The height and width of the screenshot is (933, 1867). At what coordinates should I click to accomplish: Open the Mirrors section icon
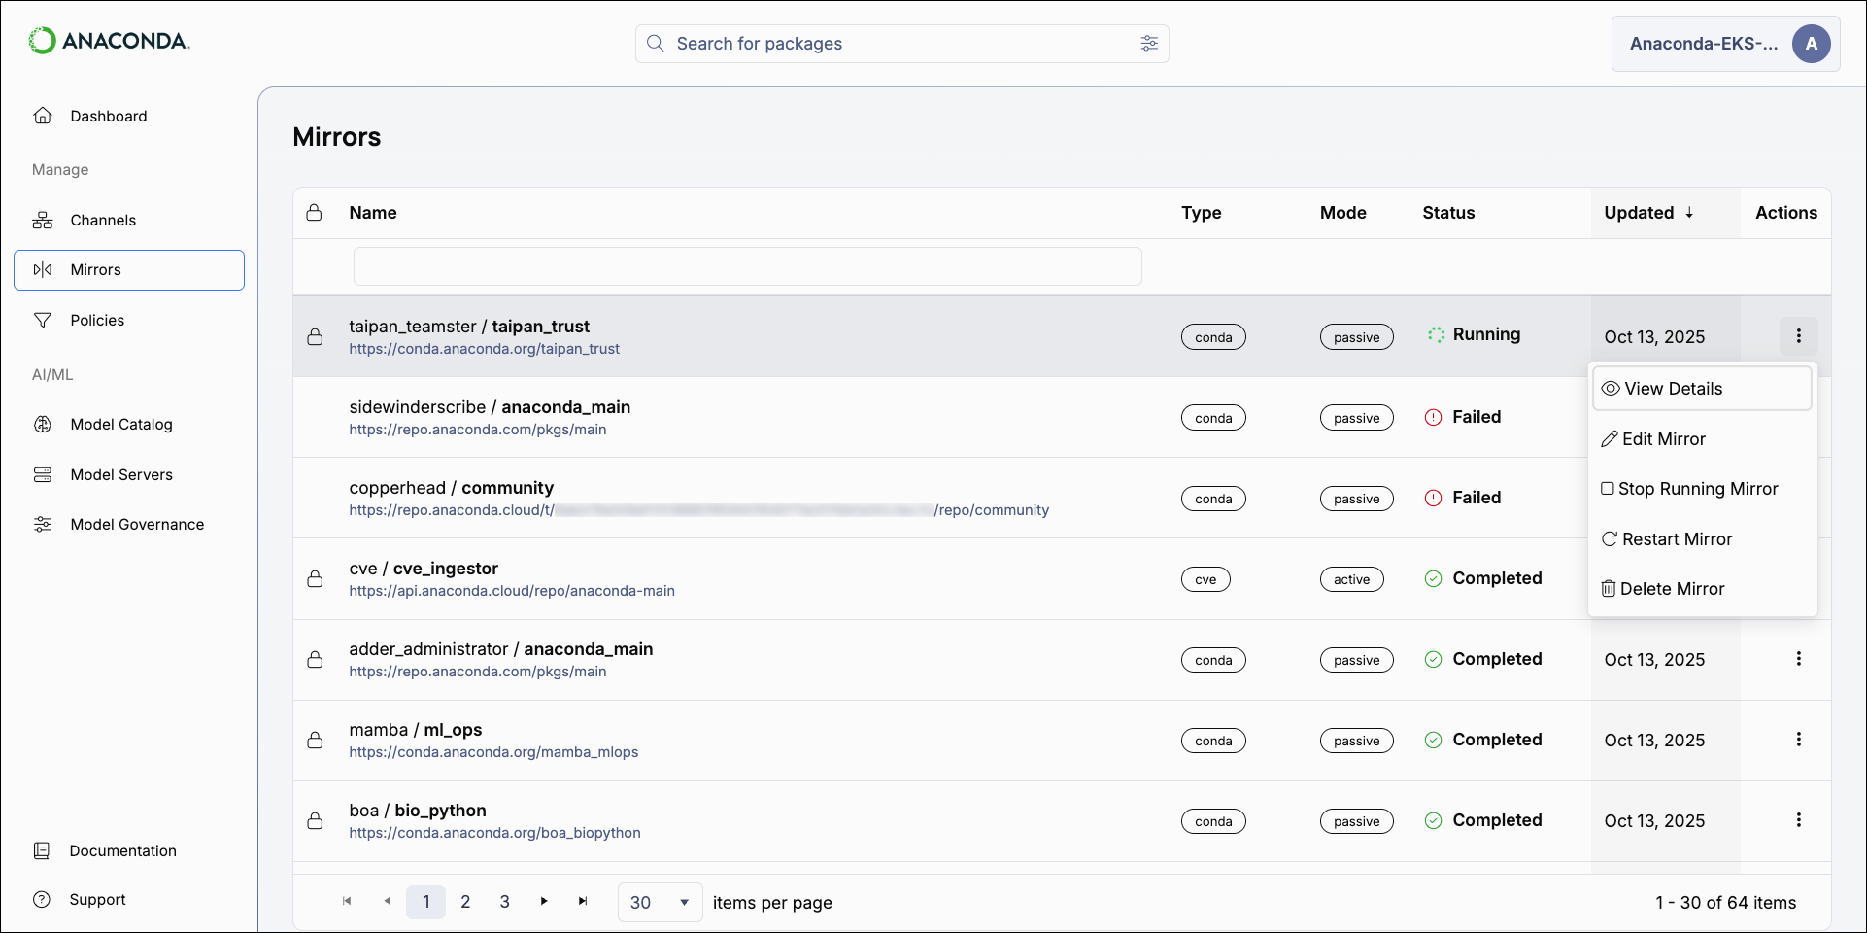43,269
